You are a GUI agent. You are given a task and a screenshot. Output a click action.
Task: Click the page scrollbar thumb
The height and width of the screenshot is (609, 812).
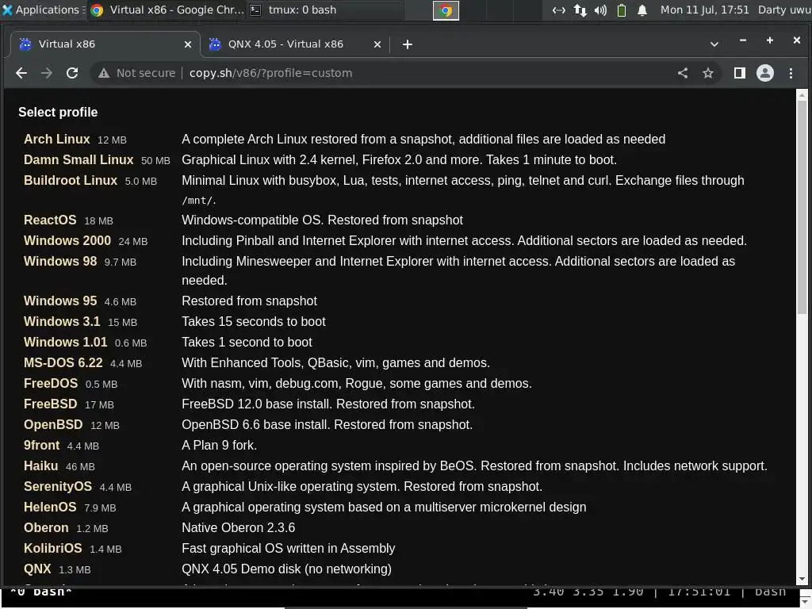pos(802,209)
